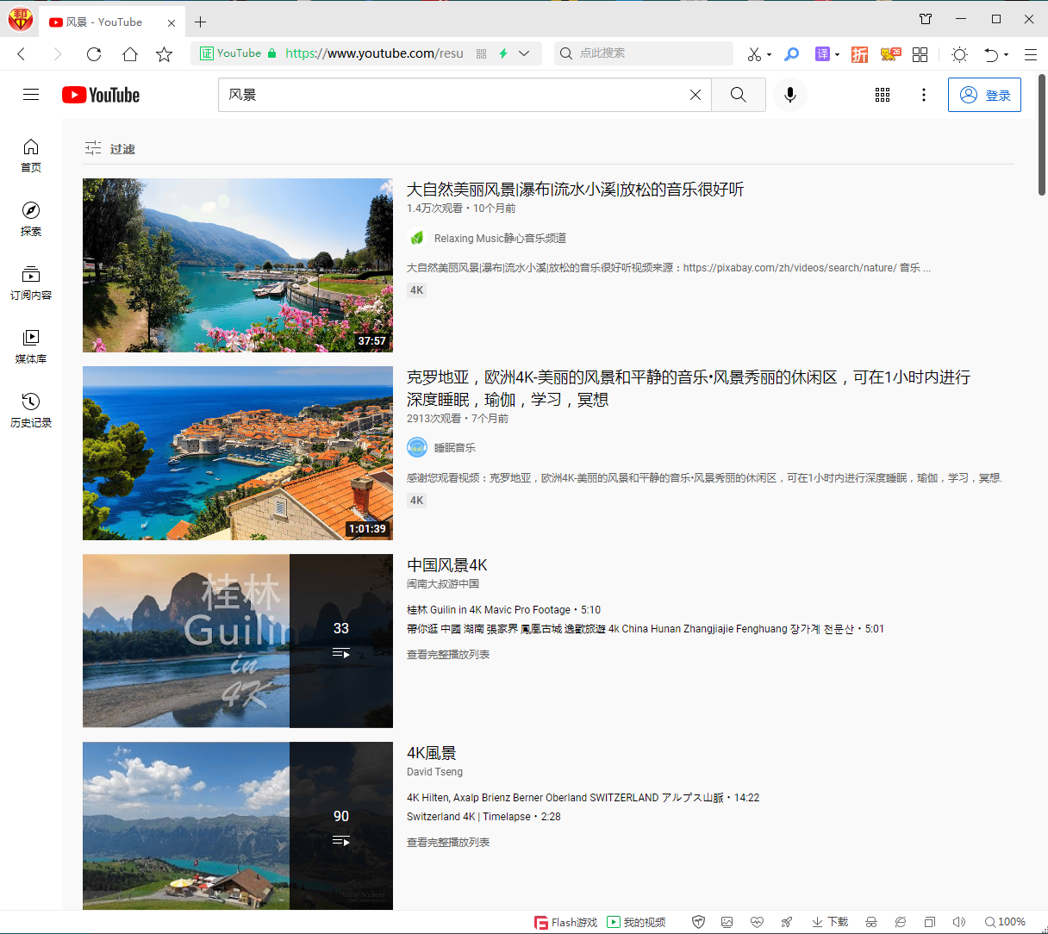Viewport: 1048px width, 934px height.
Task: Click the heart monitor icon in status bar
Action: [757, 922]
